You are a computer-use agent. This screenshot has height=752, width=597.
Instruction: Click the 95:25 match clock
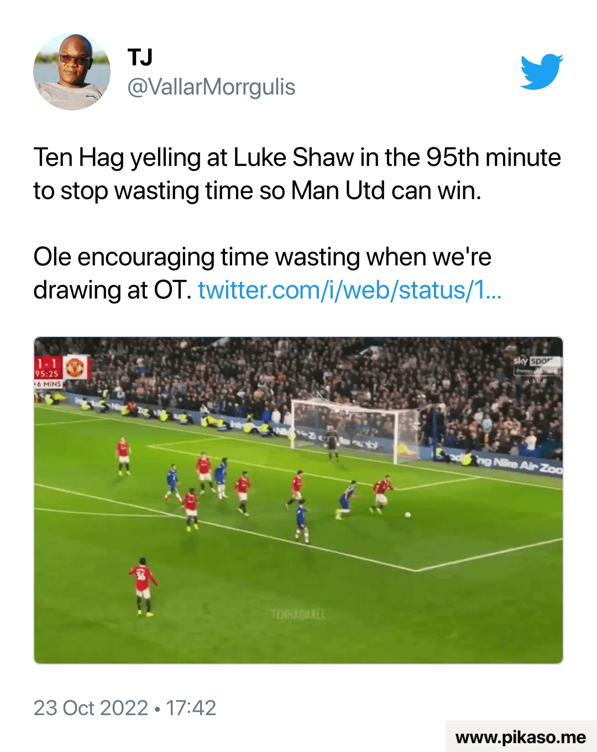pyautogui.click(x=48, y=374)
